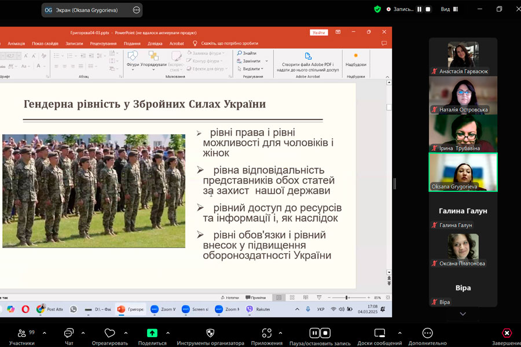
Task: Select Ірина Трубавіна video thumbnail
Action: (x=463, y=133)
